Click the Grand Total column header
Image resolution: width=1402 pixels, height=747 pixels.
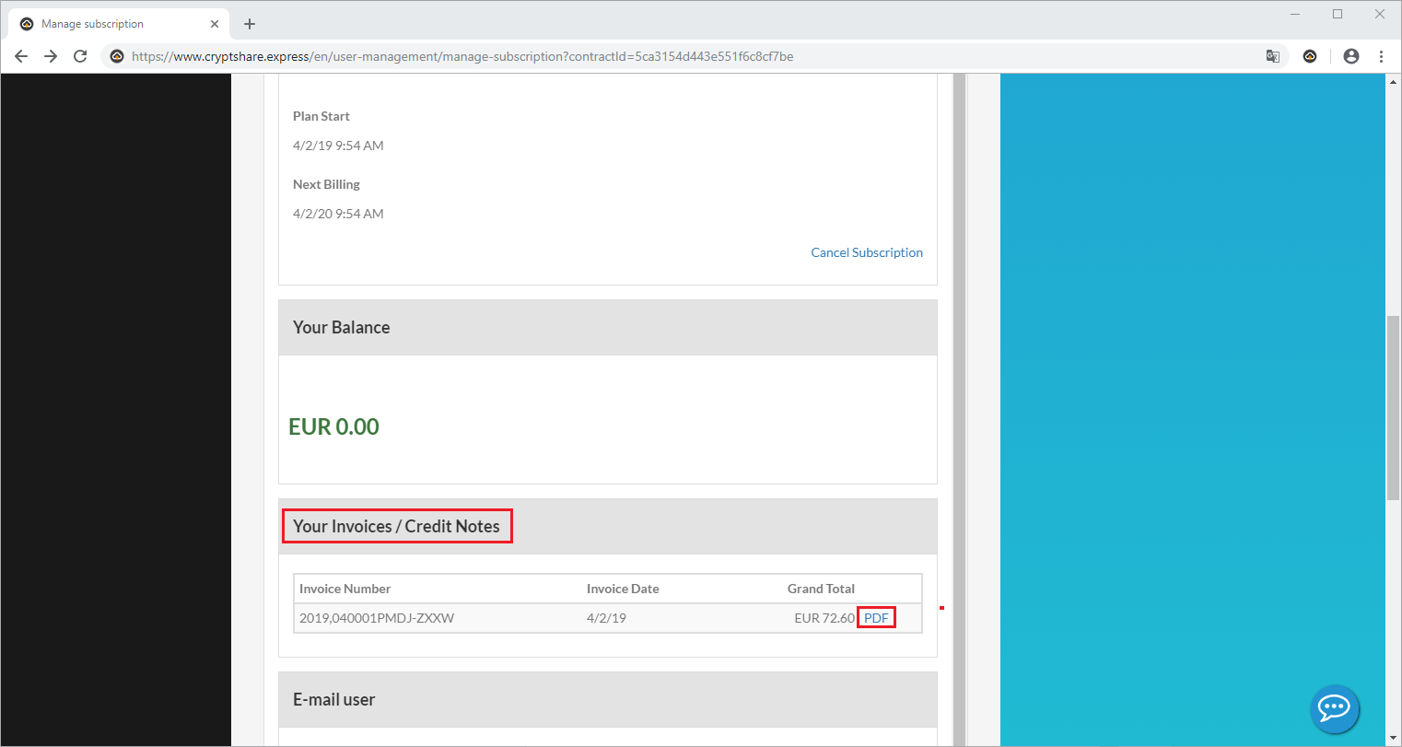click(821, 589)
